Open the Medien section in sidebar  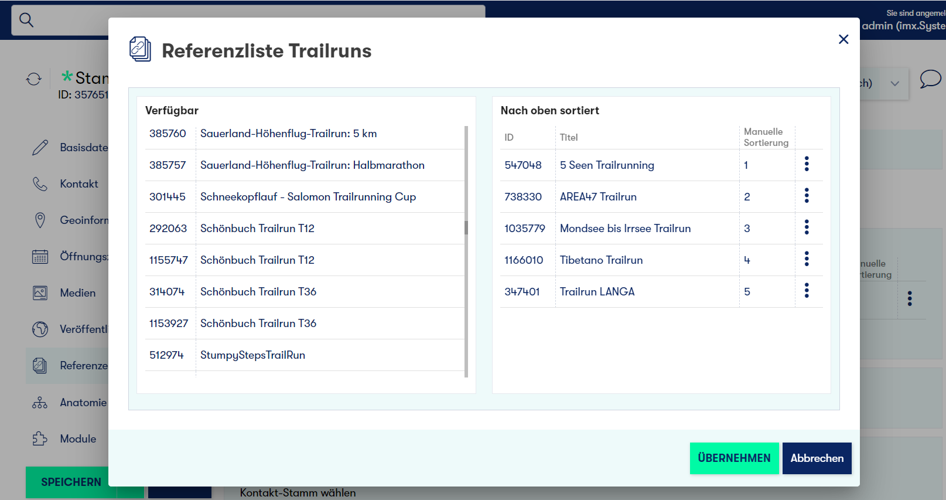pos(77,293)
